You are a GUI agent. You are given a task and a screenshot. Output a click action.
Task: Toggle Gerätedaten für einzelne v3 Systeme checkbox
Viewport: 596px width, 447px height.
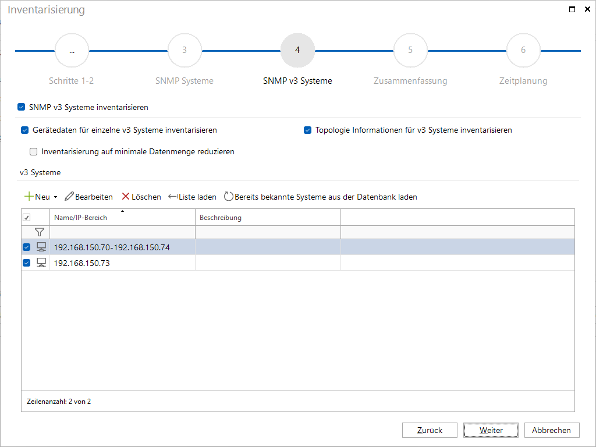[24, 130]
